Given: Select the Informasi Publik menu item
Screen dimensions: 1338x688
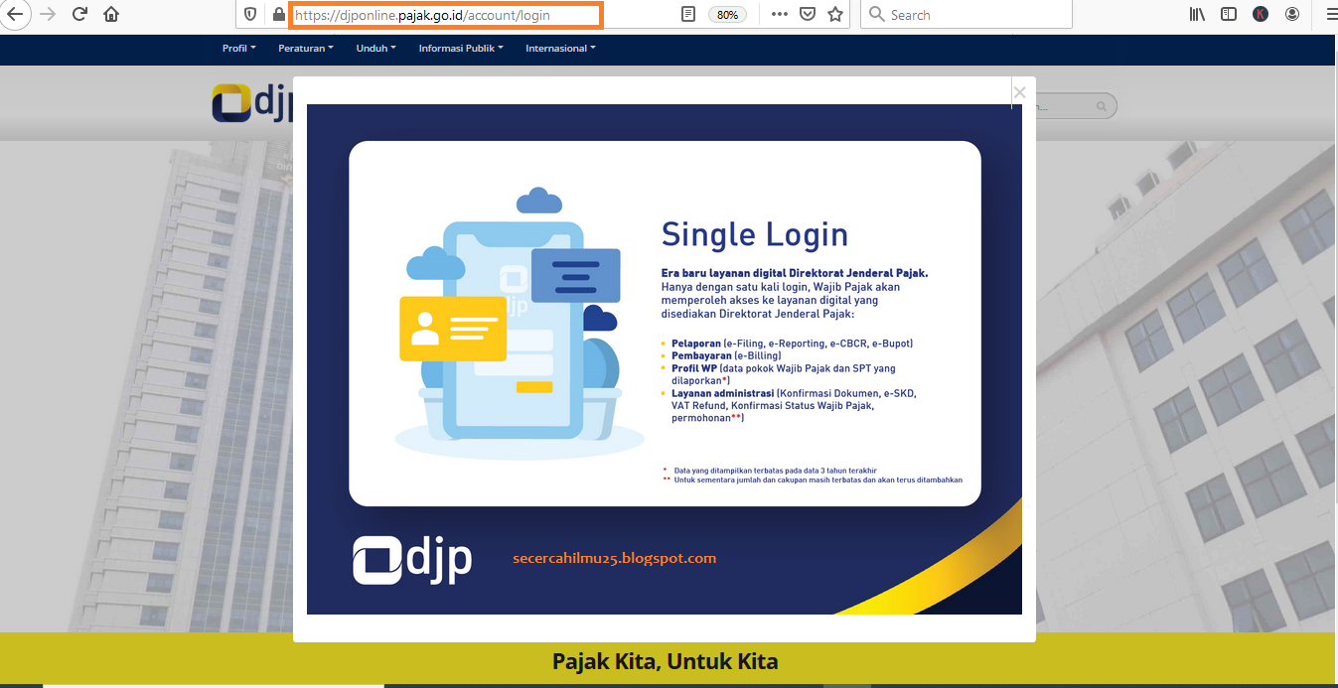Looking at the screenshot, I should pyautogui.click(x=460, y=47).
